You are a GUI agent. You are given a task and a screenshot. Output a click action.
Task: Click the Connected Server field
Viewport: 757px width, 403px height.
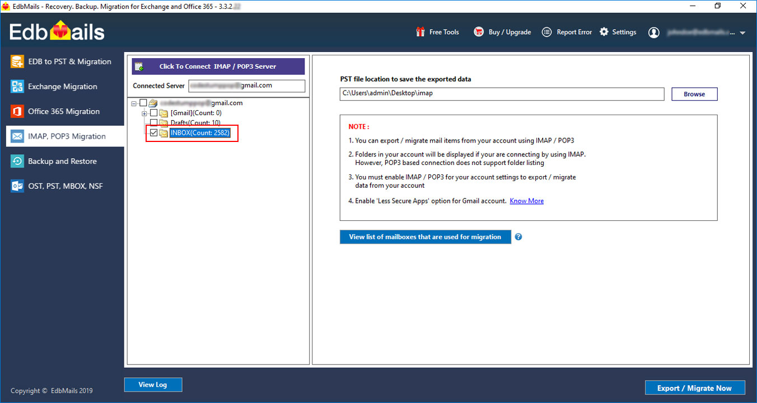tap(247, 86)
